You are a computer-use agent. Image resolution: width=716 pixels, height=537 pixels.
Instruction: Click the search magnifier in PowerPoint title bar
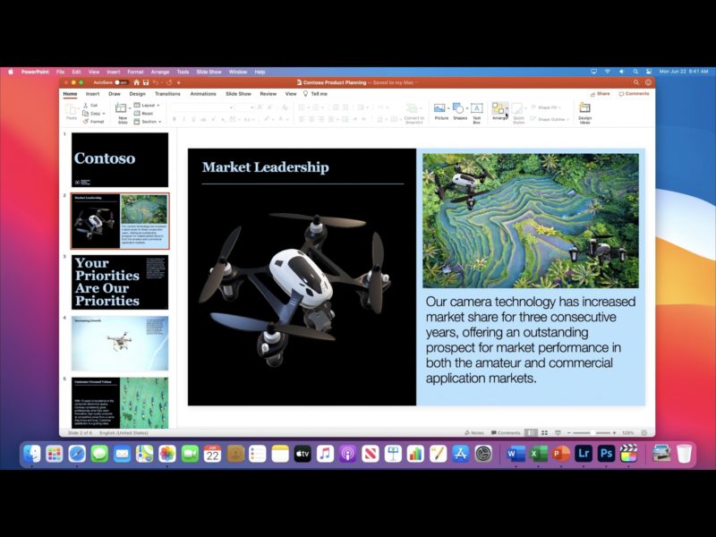tap(635, 82)
